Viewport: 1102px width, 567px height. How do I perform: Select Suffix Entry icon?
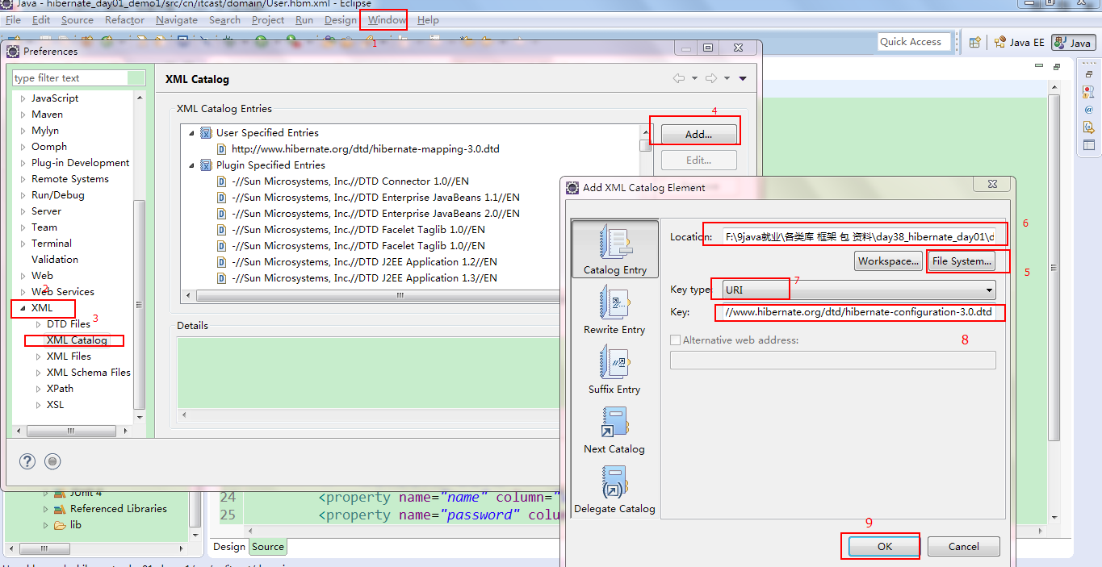pyautogui.click(x=614, y=362)
